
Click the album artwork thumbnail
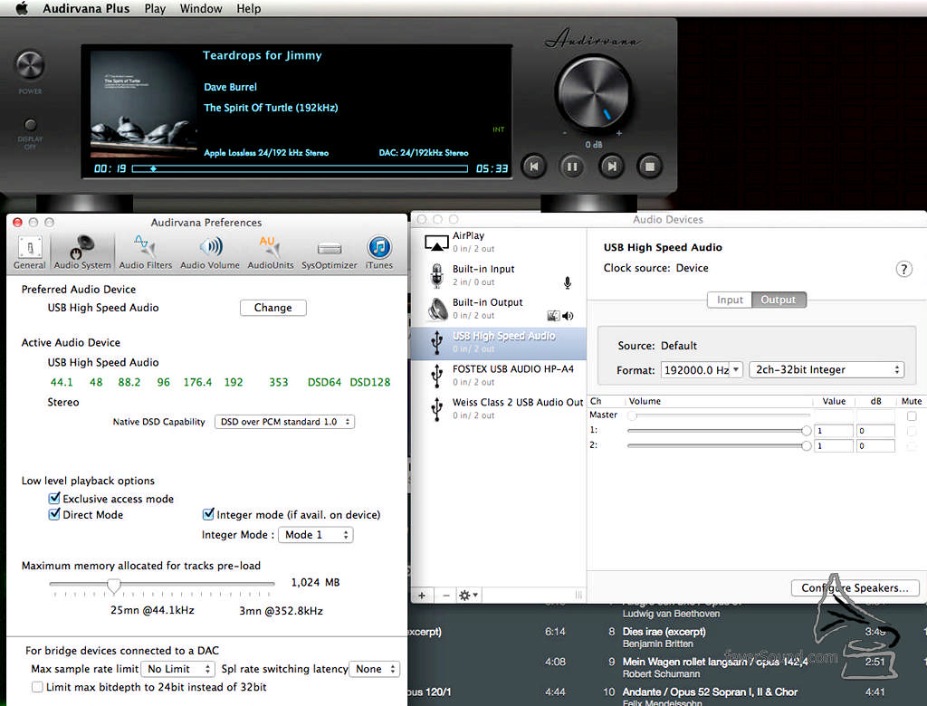click(144, 103)
